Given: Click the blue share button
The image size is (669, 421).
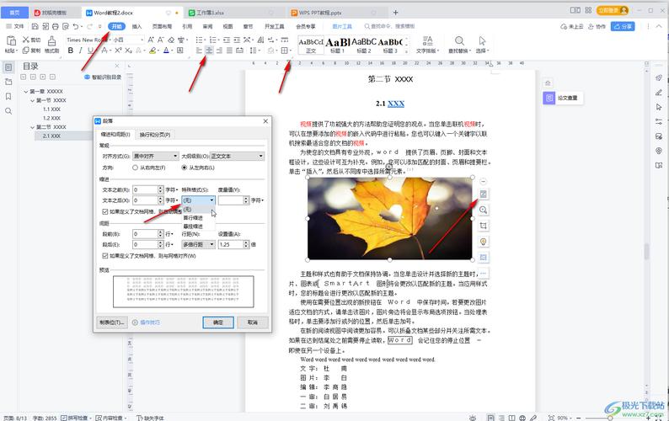Looking at the screenshot, I should [623, 26].
